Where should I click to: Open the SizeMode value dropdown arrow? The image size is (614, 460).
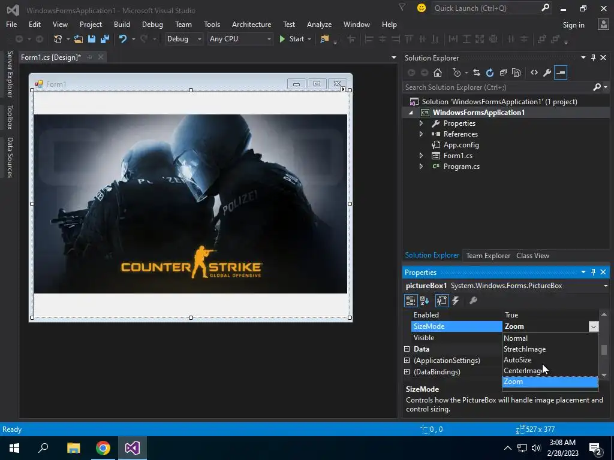pos(594,326)
